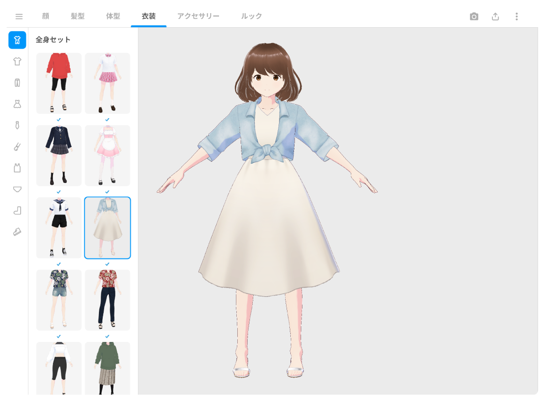This screenshot has width=544, height=401.
Task: Switch to the 衣装 tab
Action: 149,16
